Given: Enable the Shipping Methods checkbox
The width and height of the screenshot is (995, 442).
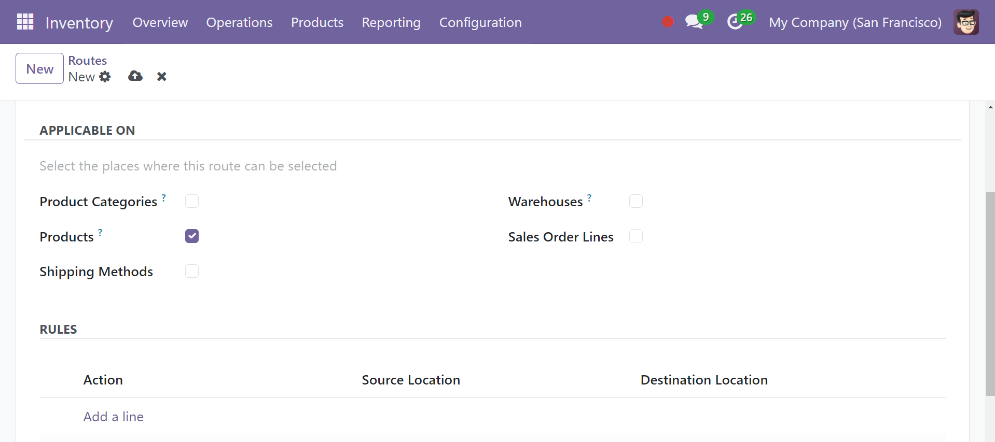Looking at the screenshot, I should (x=192, y=271).
